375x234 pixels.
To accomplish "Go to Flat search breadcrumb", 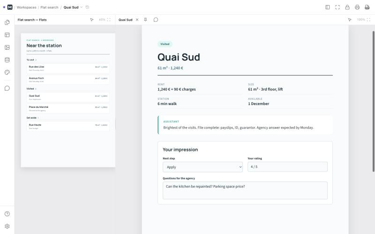I will pyautogui.click(x=49, y=7).
